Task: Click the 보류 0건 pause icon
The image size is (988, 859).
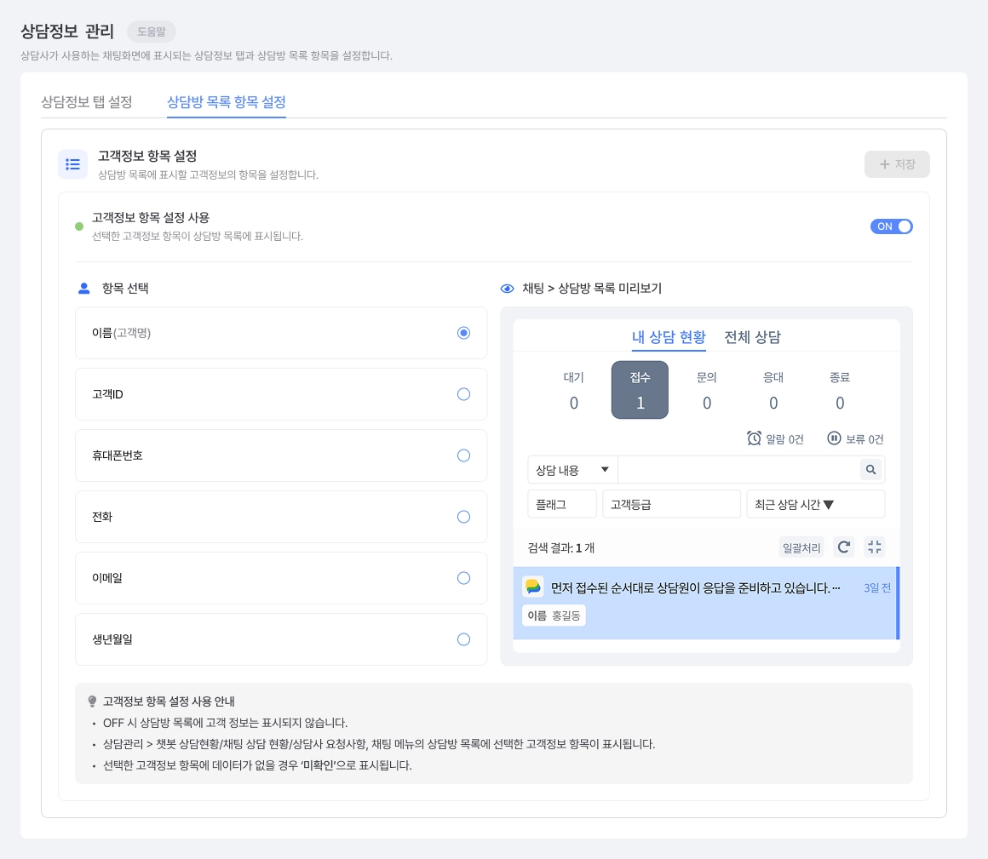Action: coord(834,438)
